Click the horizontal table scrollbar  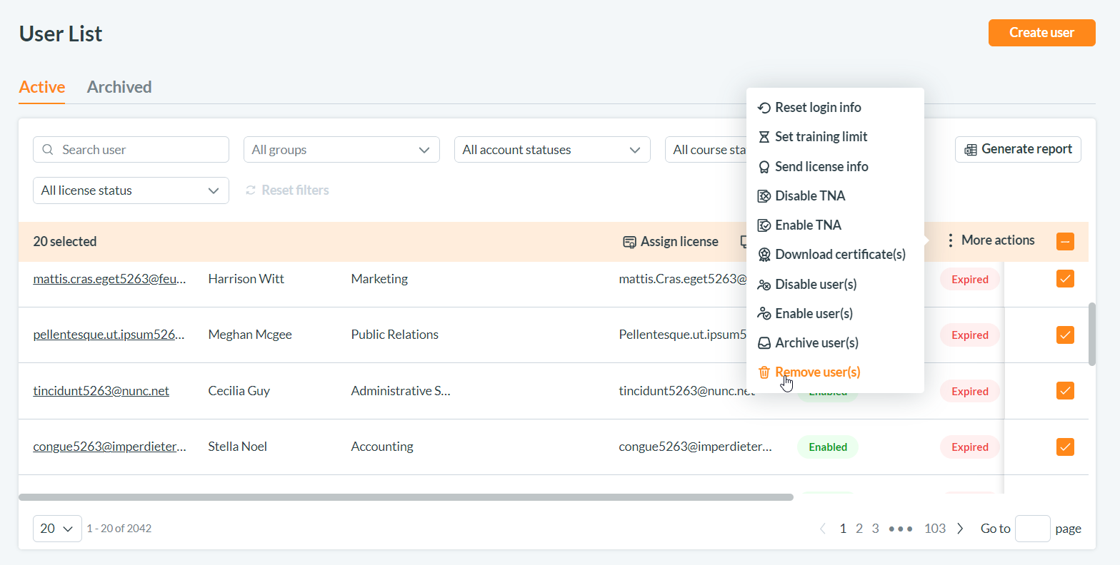click(x=406, y=497)
